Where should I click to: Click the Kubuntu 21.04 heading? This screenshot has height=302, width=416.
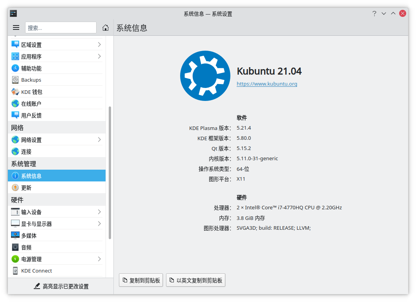coord(269,71)
